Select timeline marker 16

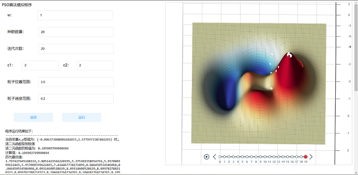[x=292, y=157]
